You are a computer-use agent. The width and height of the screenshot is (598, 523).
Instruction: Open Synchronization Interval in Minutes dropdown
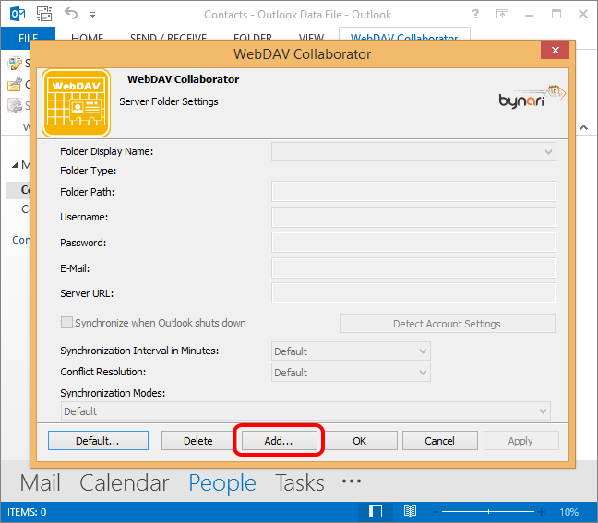pos(351,351)
